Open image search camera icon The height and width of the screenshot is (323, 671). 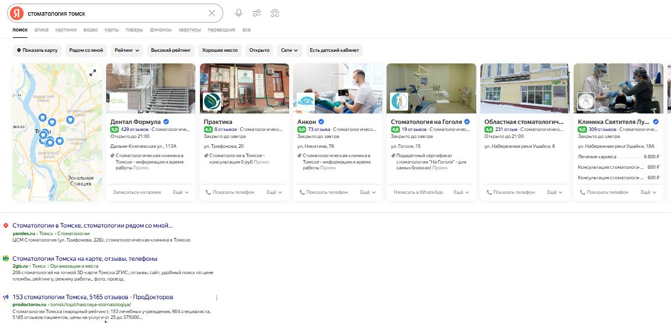(x=275, y=13)
